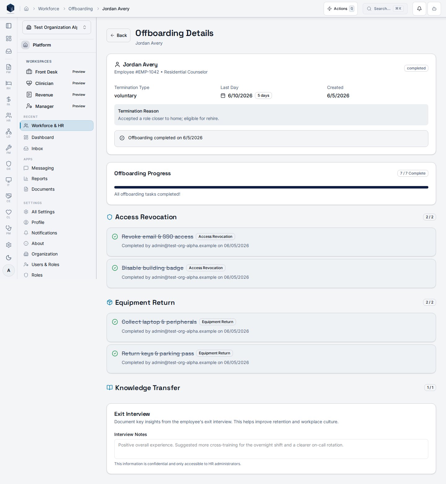Open the user avatar A

[9, 270]
